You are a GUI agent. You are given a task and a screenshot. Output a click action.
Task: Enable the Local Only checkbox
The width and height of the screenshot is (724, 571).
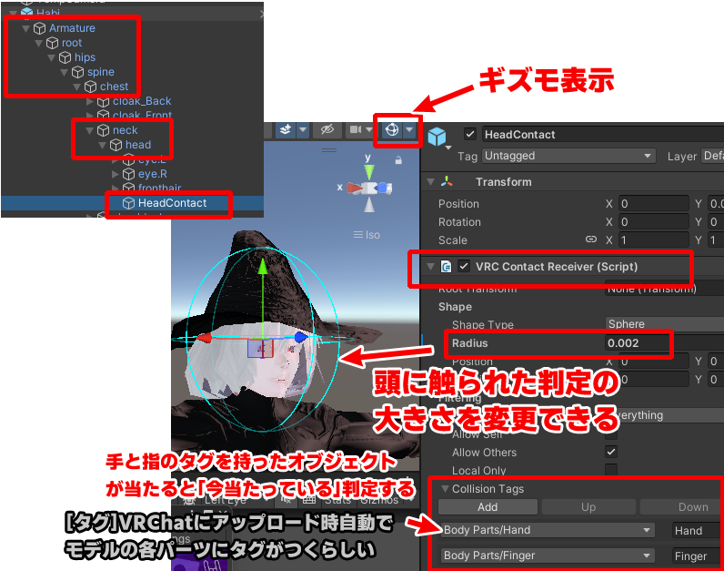click(x=611, y=470)
